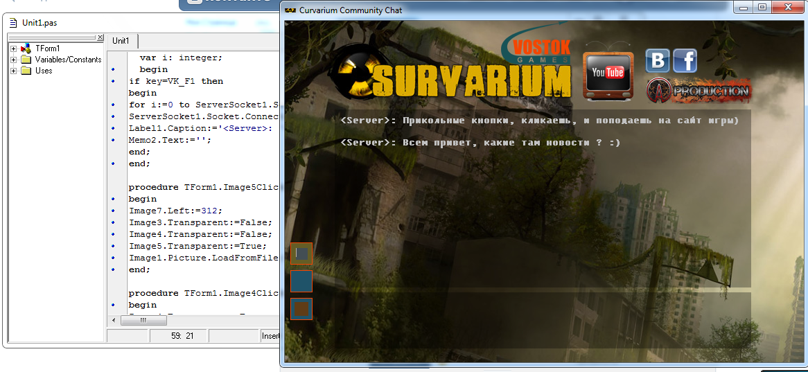
Task: Expand the Uses tree node
Action: [x=13, y=71]
